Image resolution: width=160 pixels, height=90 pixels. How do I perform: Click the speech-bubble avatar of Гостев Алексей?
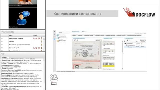tap(23, 18)
